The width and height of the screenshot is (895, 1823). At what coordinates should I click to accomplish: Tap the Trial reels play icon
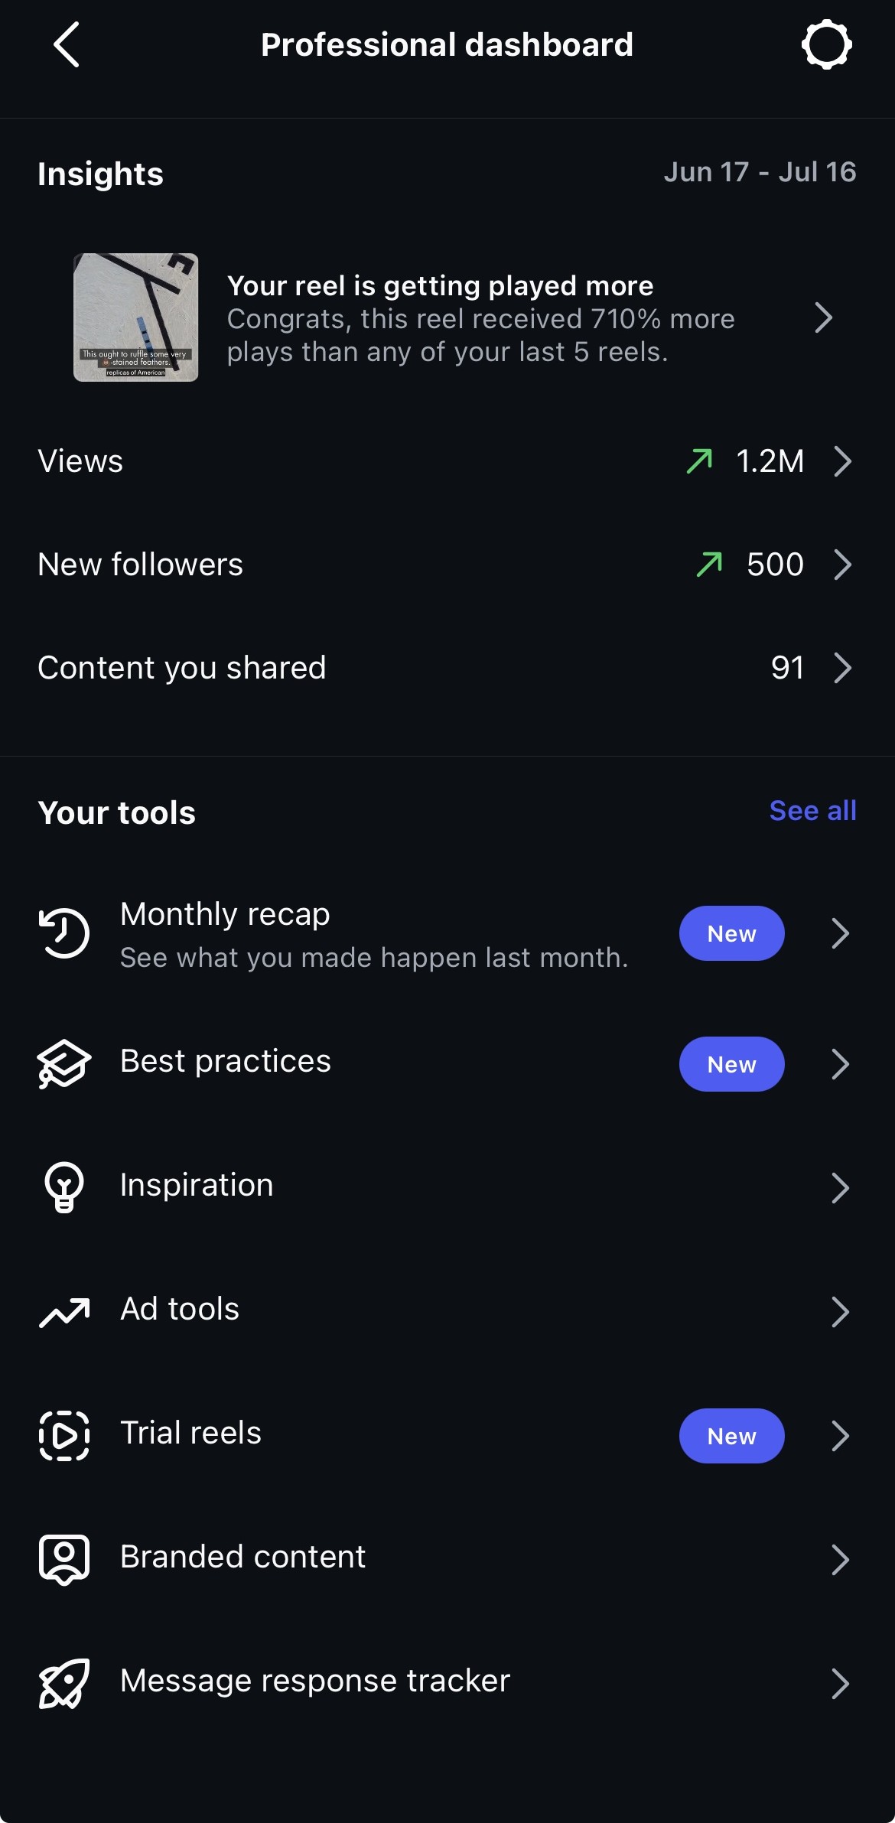64,1436
